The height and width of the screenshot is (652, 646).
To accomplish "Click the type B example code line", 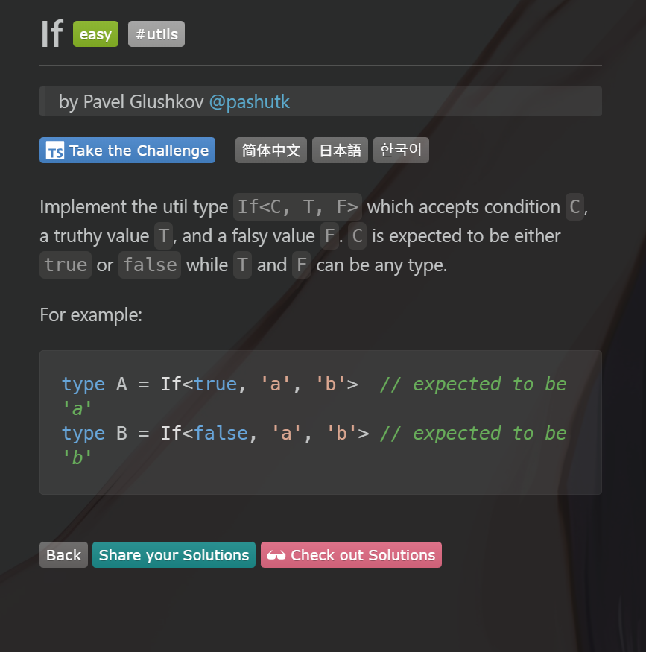I will click(x=314, y=446).
